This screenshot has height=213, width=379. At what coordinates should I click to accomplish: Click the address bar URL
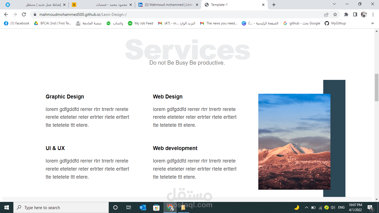pyautogui.click(x=83, y=14)
